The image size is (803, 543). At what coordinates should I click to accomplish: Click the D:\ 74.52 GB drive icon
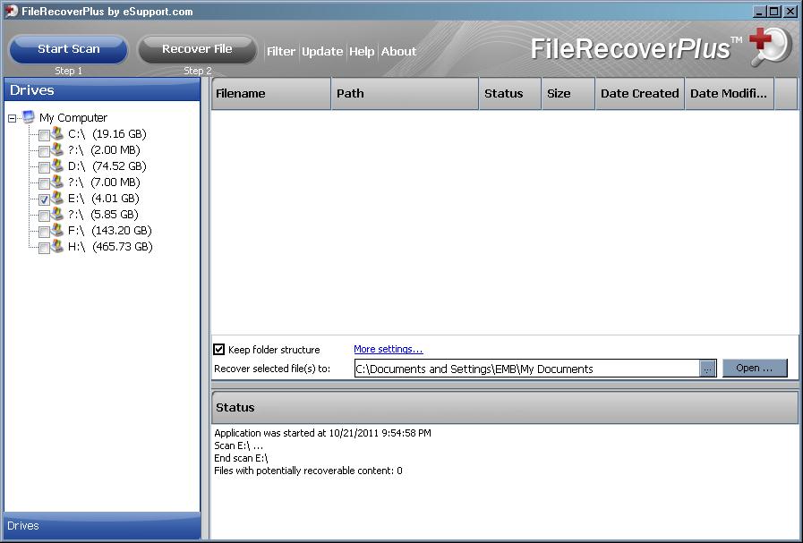click(x=57, y=165)
